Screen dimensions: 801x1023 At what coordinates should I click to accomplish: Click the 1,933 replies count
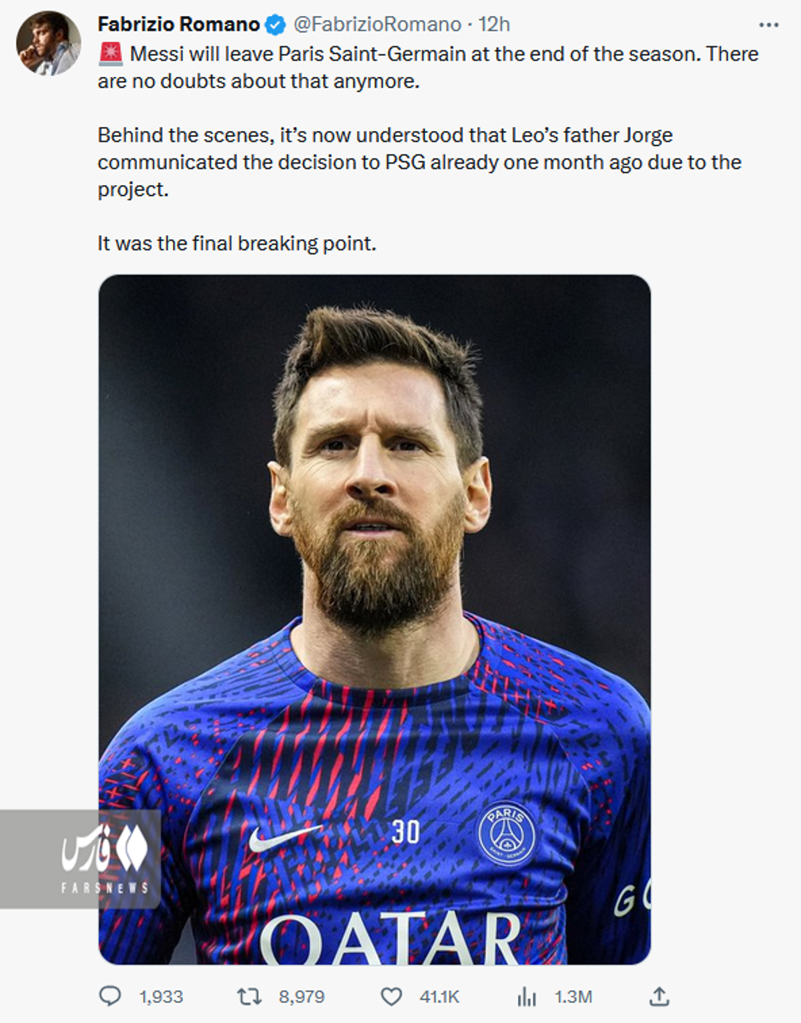coord(161,997)
